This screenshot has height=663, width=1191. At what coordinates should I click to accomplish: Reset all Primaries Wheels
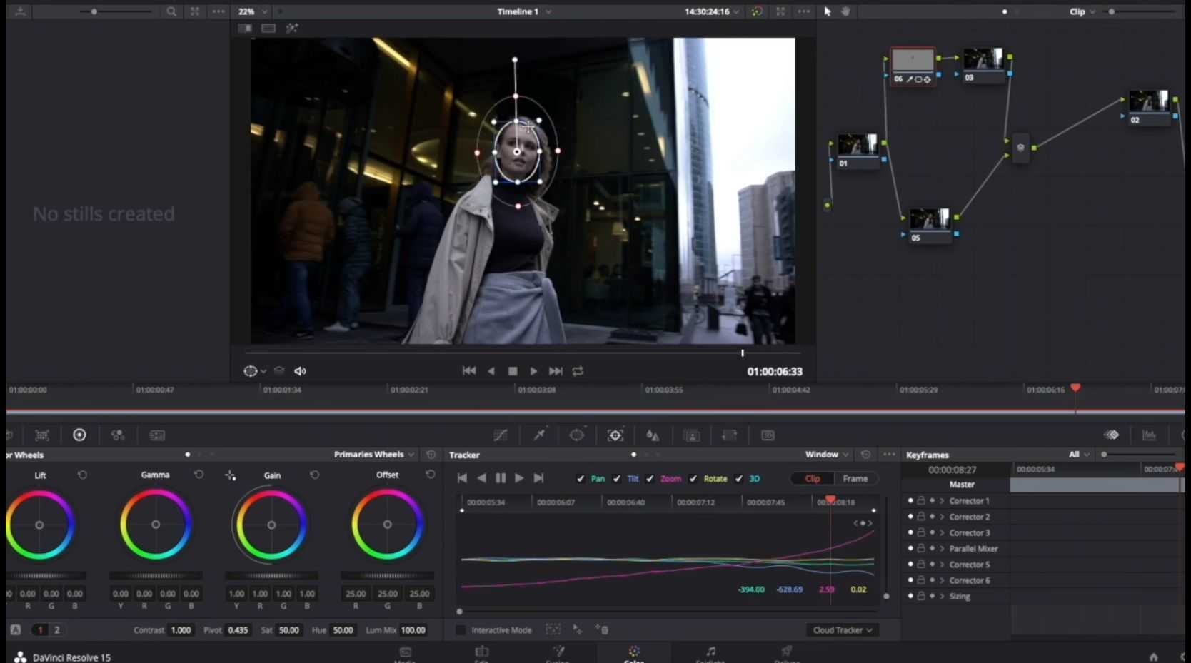[x=431, y=455]
